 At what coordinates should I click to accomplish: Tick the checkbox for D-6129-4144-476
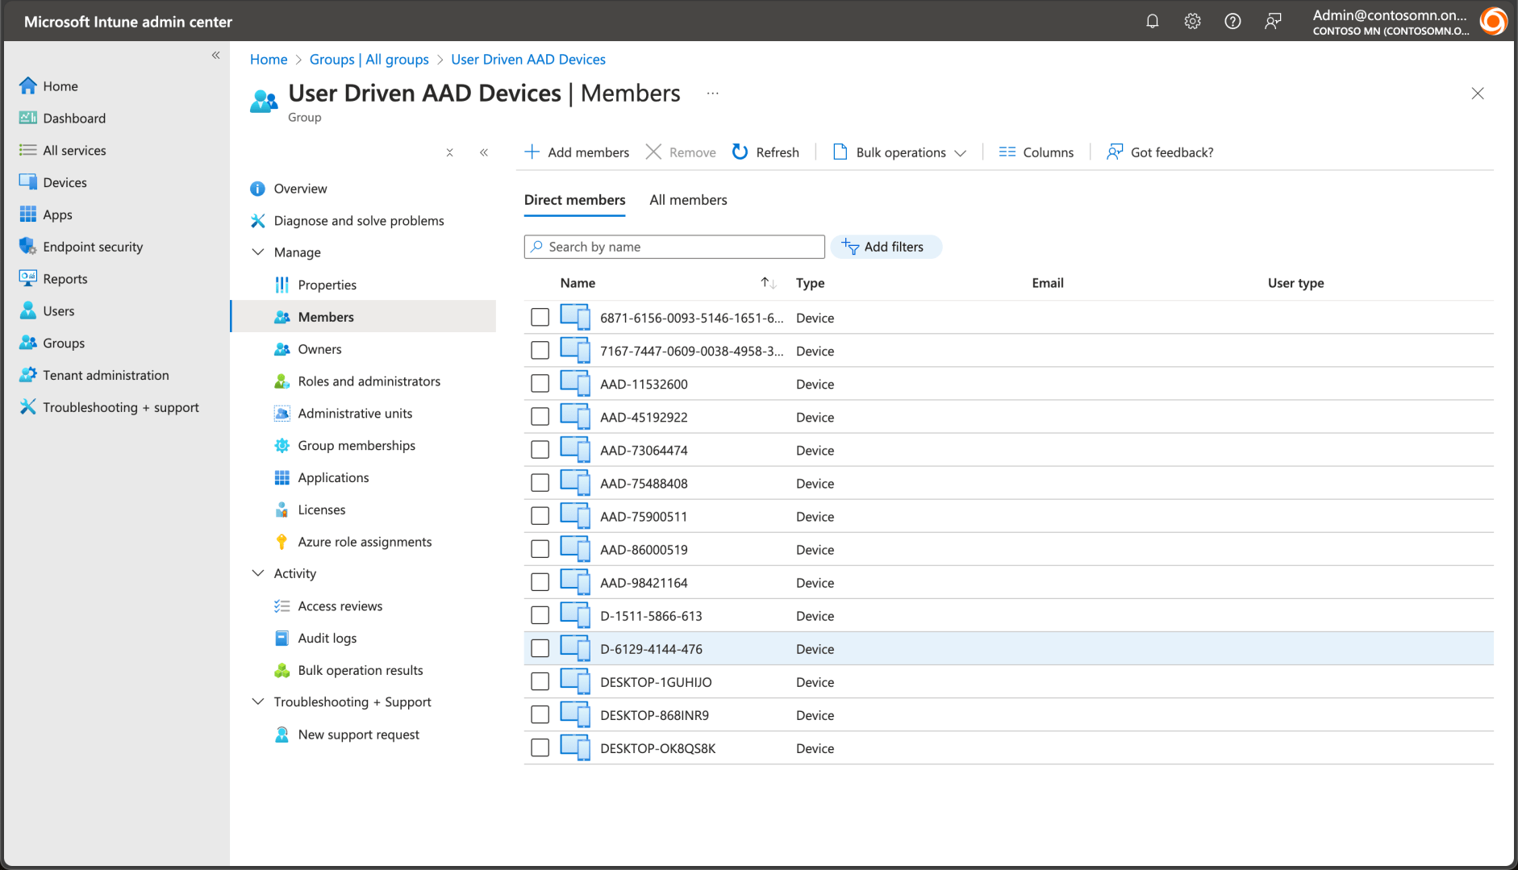pos(540,649)
